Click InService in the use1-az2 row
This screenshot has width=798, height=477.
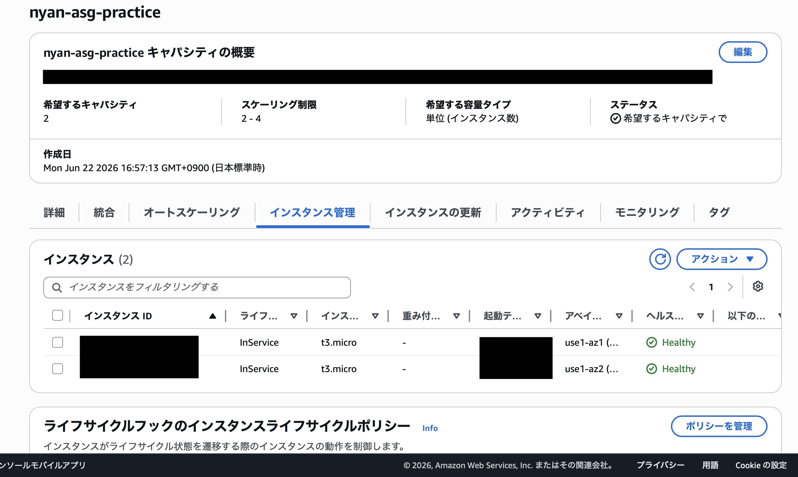tap(259, 369)
